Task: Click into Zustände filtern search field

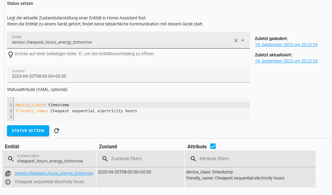Action: point(140,159)
